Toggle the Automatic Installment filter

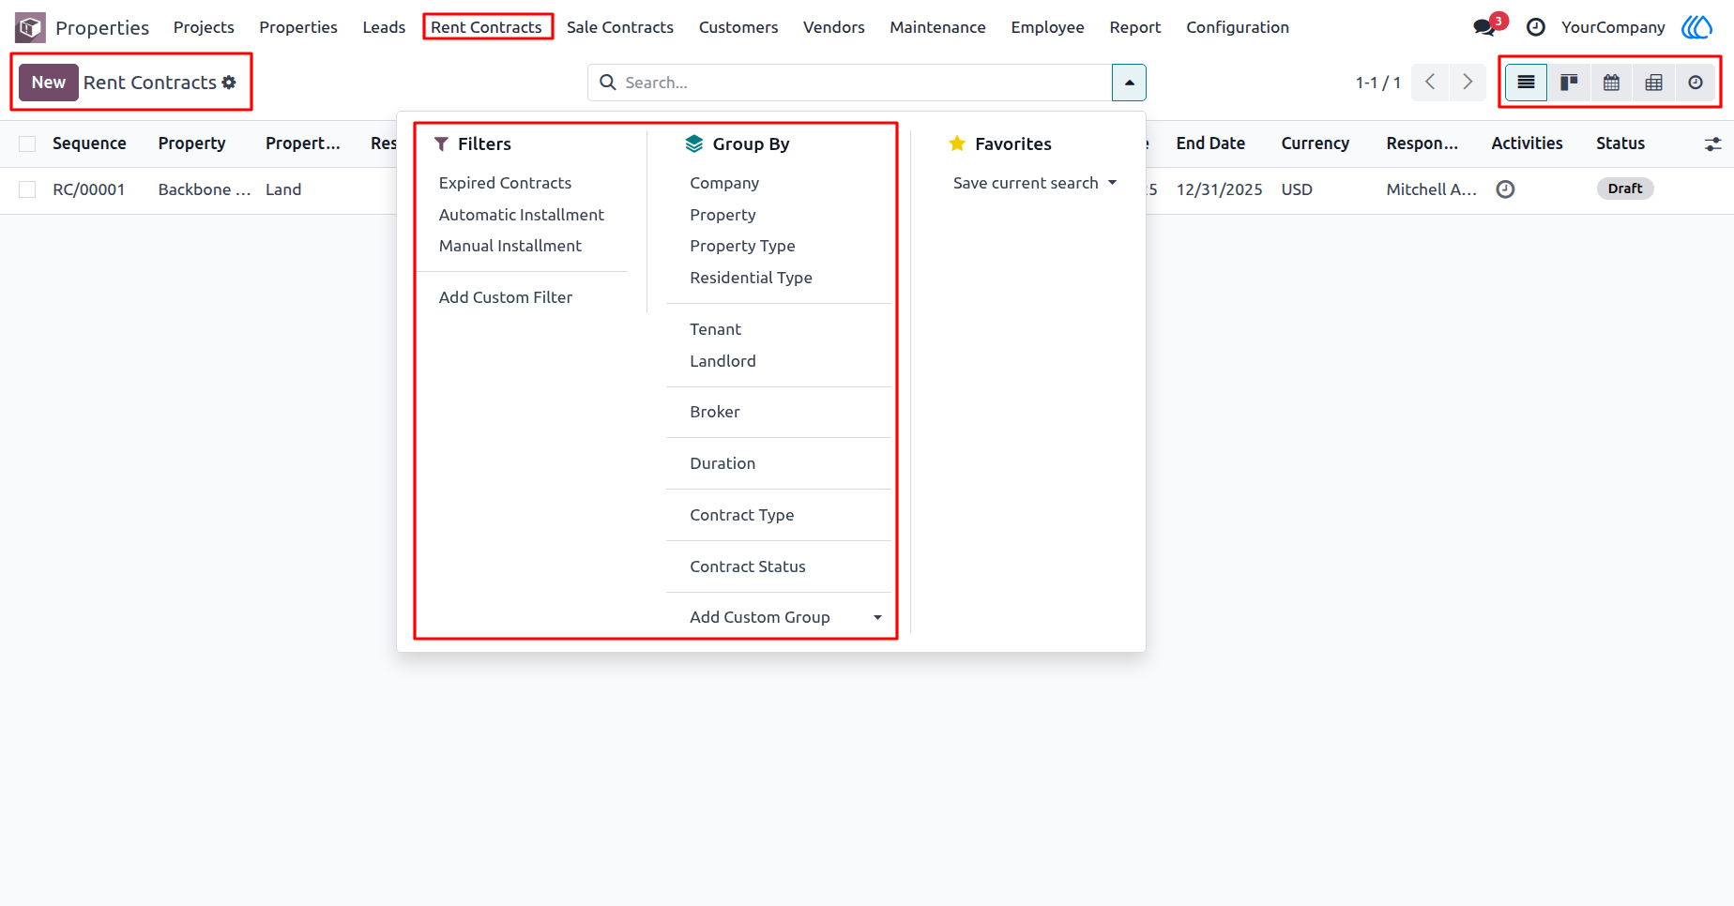pos(522,215)
